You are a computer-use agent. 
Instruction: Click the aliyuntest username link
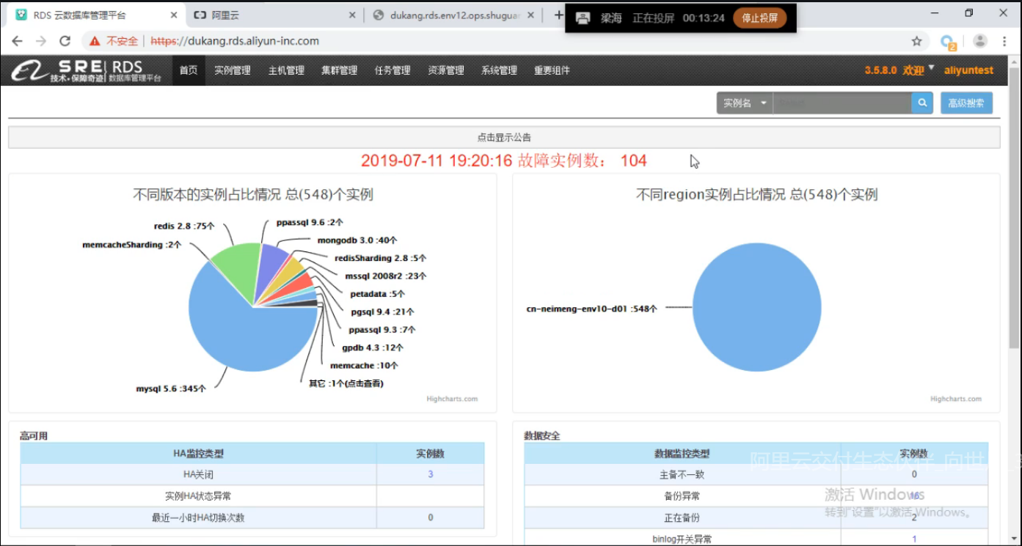click(x=968, y=70)
